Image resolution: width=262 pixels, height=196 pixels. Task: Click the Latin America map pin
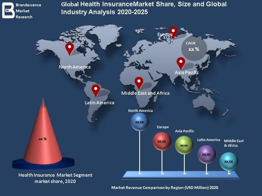pos(96,91)
